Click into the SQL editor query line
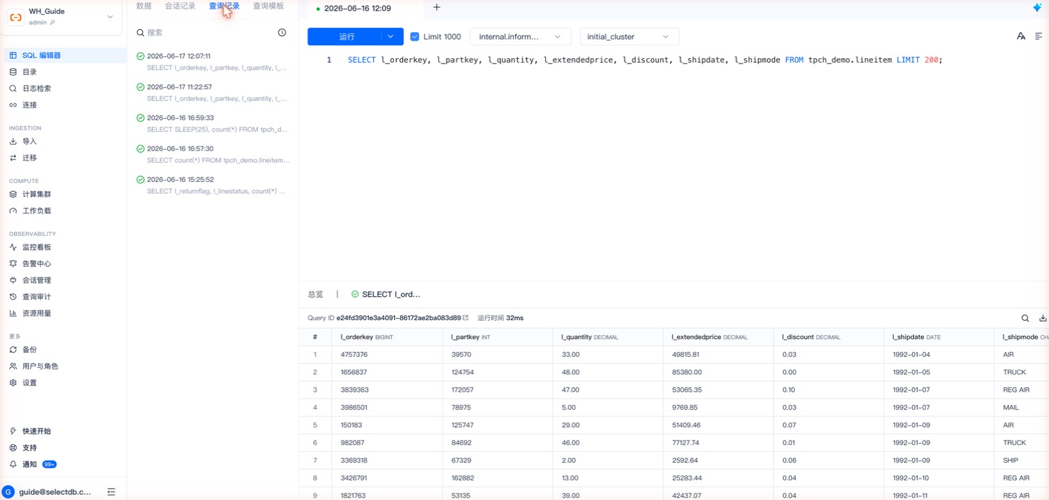 [644, 60]
